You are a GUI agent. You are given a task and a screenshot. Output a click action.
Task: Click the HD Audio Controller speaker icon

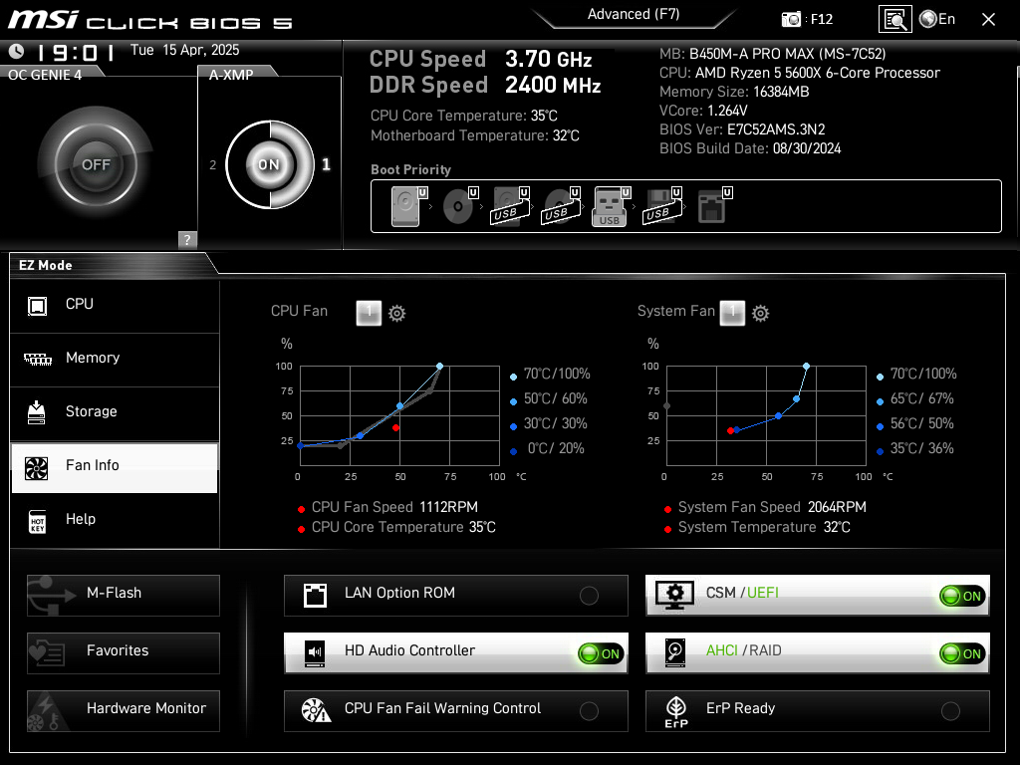[x=315, y=653]
